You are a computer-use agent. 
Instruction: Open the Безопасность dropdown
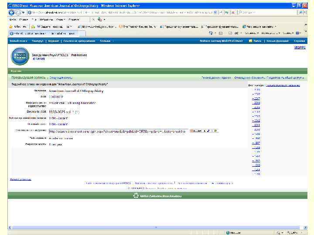(270, 33)
